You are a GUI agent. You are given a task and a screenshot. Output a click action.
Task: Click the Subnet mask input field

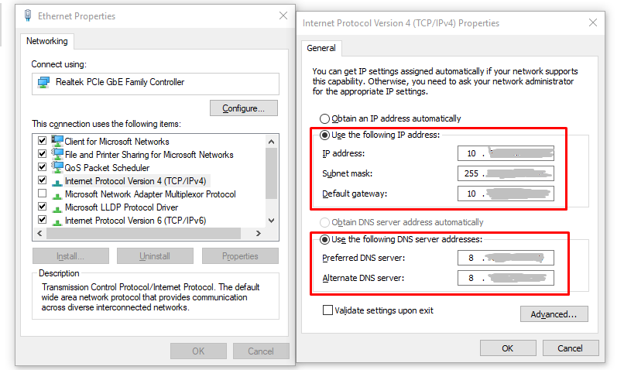click(x=506, y=173)
